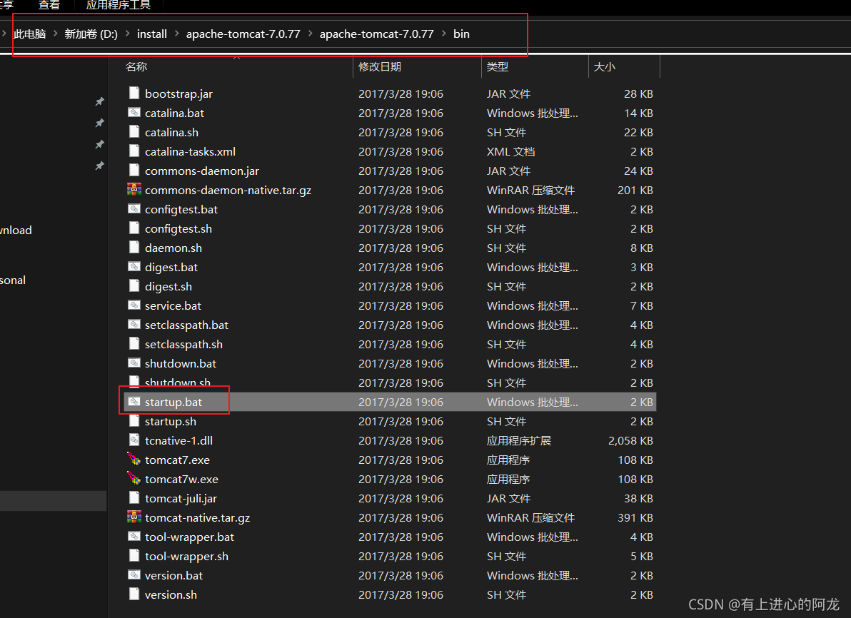Expand the chevron after 新加卷 (D:)
851x618 pixels.
click(x=128, y=34)
